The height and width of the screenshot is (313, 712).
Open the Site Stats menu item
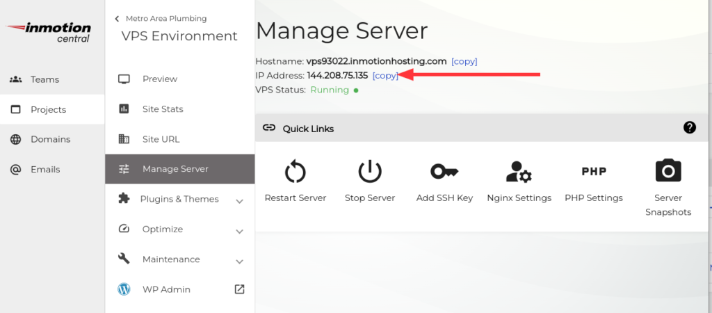pos(163,109)
